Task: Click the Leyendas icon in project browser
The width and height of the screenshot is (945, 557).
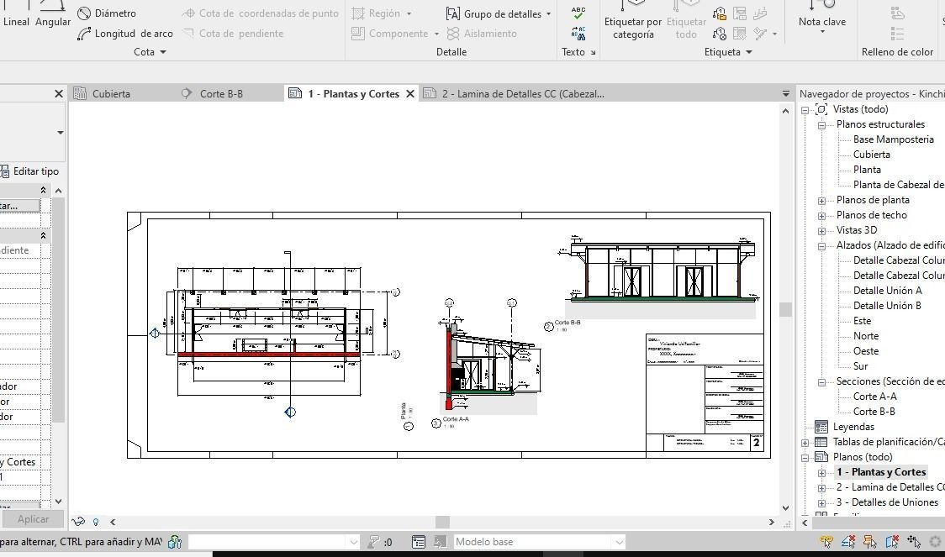Action: click(x=821, y=427)
